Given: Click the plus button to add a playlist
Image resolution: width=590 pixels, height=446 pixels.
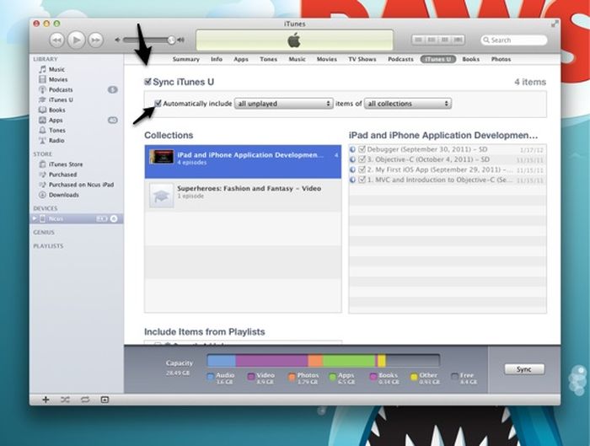Looking at the screenshot, I should coord(46,400).
